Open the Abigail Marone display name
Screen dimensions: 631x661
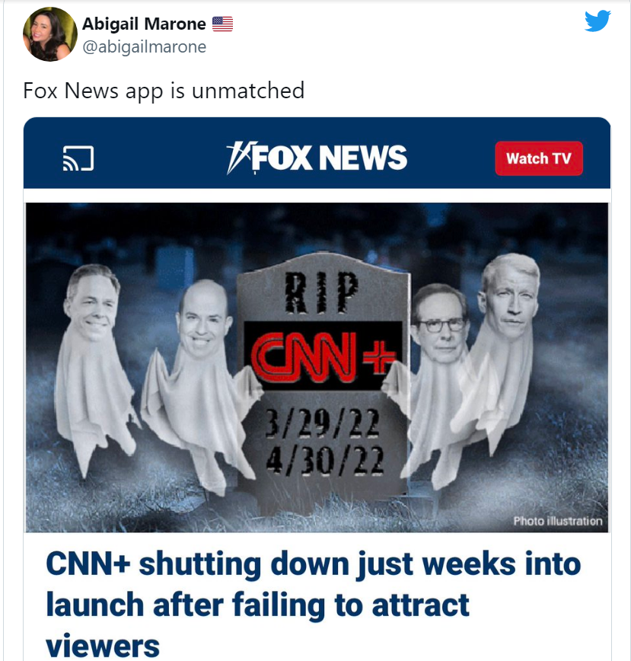tap(144, 24)
